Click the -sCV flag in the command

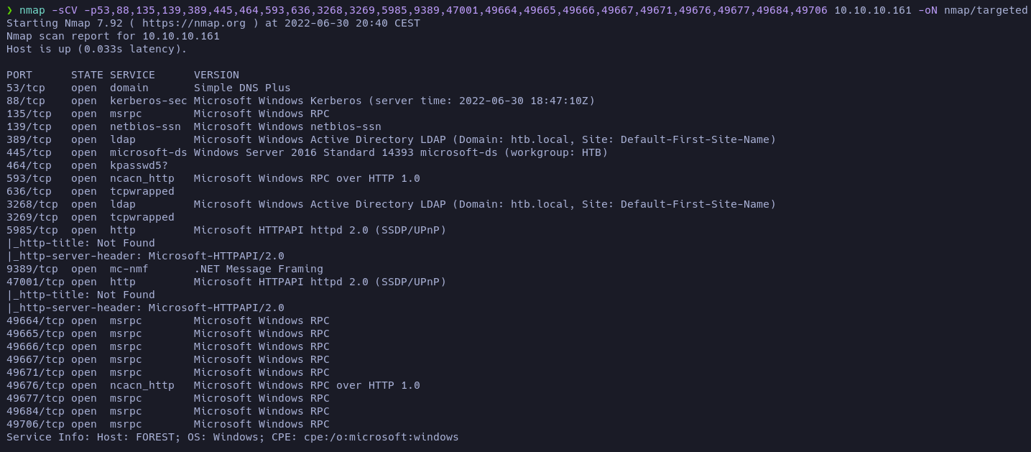(x=67, y=10)
